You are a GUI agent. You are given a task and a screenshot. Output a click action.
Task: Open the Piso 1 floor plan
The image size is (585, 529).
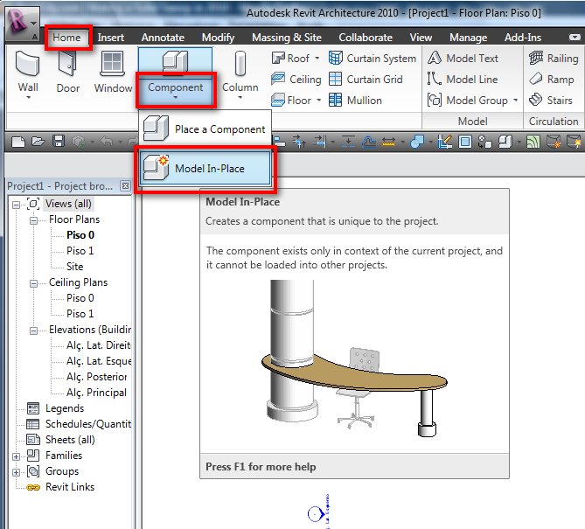pyautogui.click(x=80, y=251)
